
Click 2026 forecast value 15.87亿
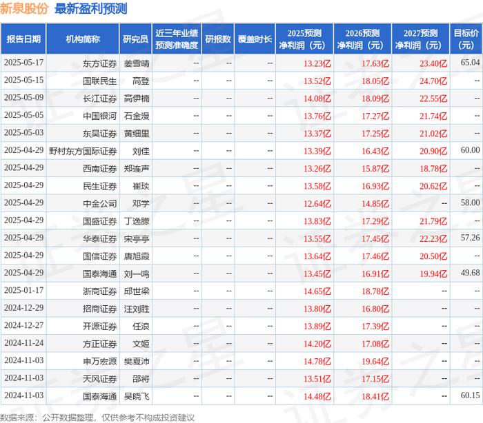pos(375,169)
